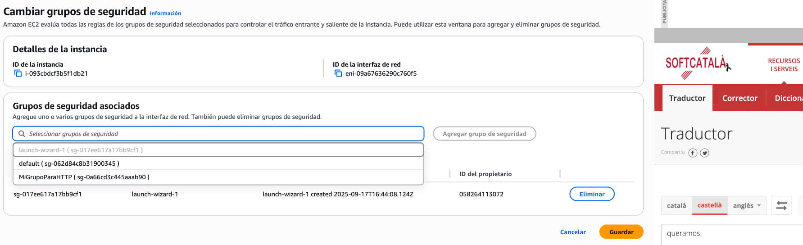Click the search magnifier icon
Viewport: 803px width, 245px height.
click(x=22, y=134)
